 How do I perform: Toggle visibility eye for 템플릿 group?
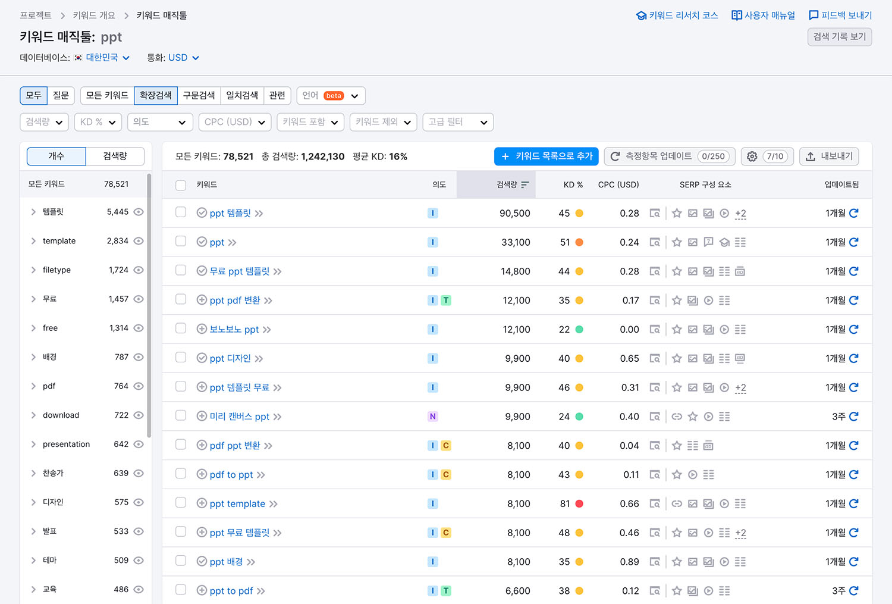coord(139,212)
